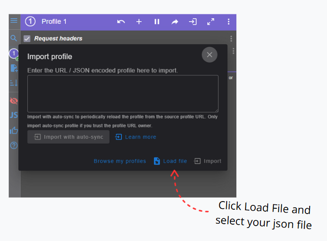The height and width of the screenshot is (241, 327).
Task: Click the search magnifier icon in sidebar
Action: tap(14, 38)
